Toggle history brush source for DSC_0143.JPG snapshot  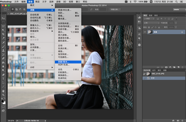pos(144,74)
